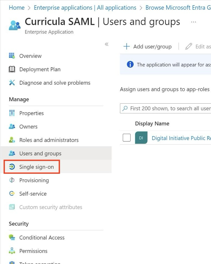Click 'Assign users and groups to app-roles' text
211x264 pixels.
coord(165,89)
